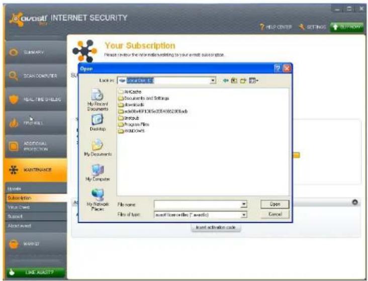Open About avast under Maintenance
This screenshot has height=281, width=368.
pyautogui.click(x=36, y=226)
